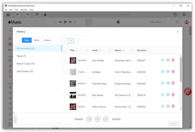Viewport: 195px width, 132px height.
Task: Sort by Artist column arrows
Action: (100, 50)
